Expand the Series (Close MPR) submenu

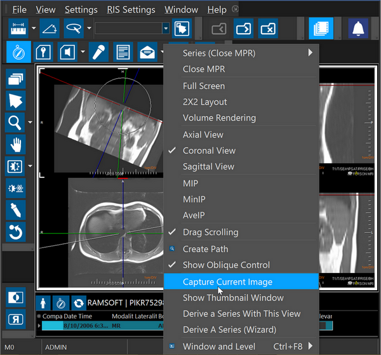[311, 53]
